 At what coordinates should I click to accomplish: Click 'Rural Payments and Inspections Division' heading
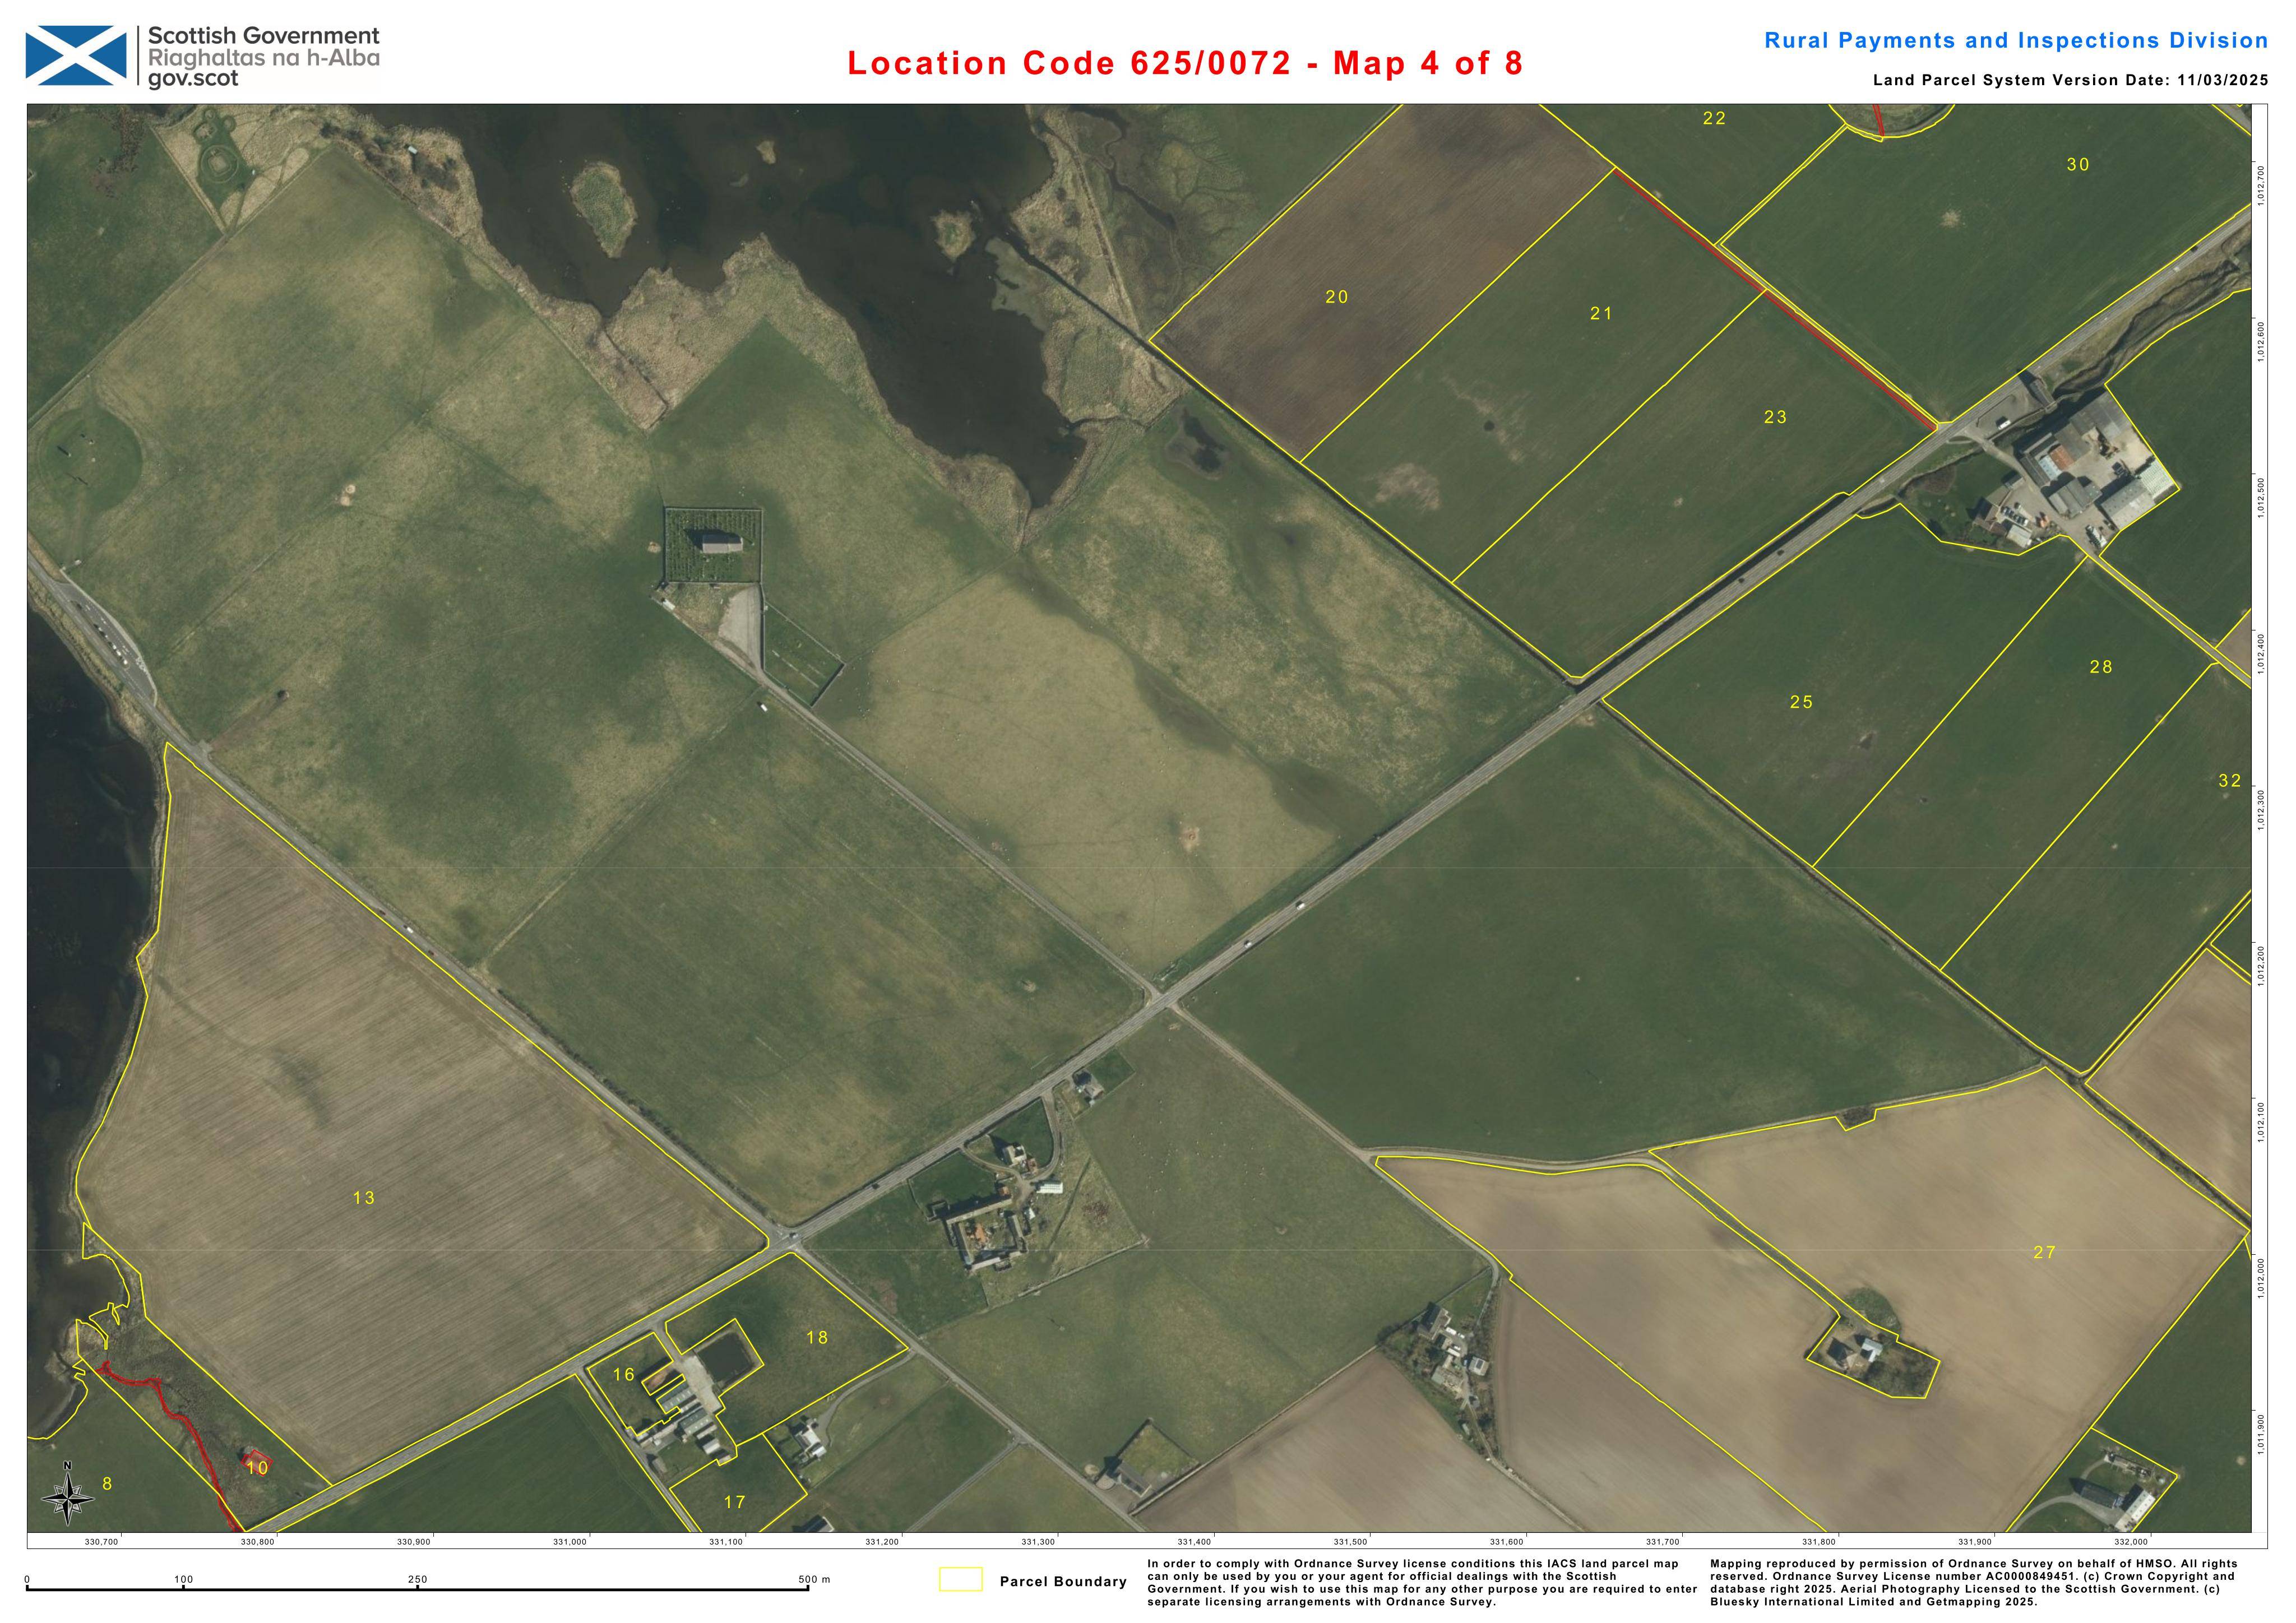(x=2016, y=40)
